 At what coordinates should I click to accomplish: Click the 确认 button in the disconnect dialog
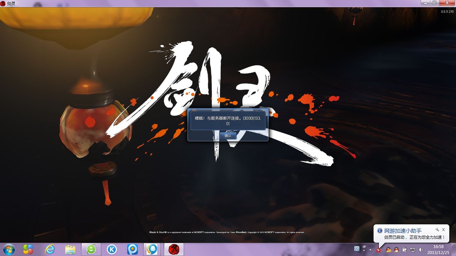(x=228, y=136)
